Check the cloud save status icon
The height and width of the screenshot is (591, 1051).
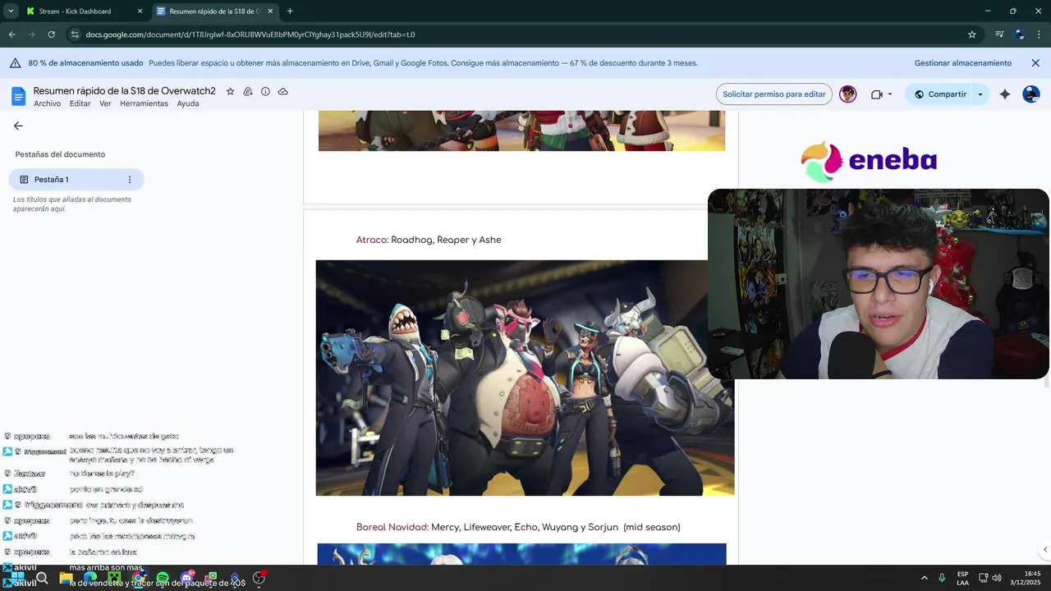283,91
